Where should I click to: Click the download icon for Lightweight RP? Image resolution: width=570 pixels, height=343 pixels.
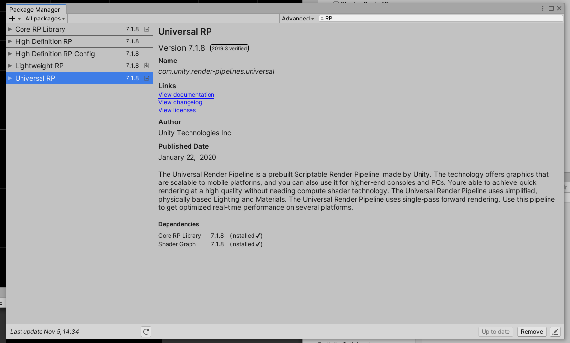(x=147, y=66)
